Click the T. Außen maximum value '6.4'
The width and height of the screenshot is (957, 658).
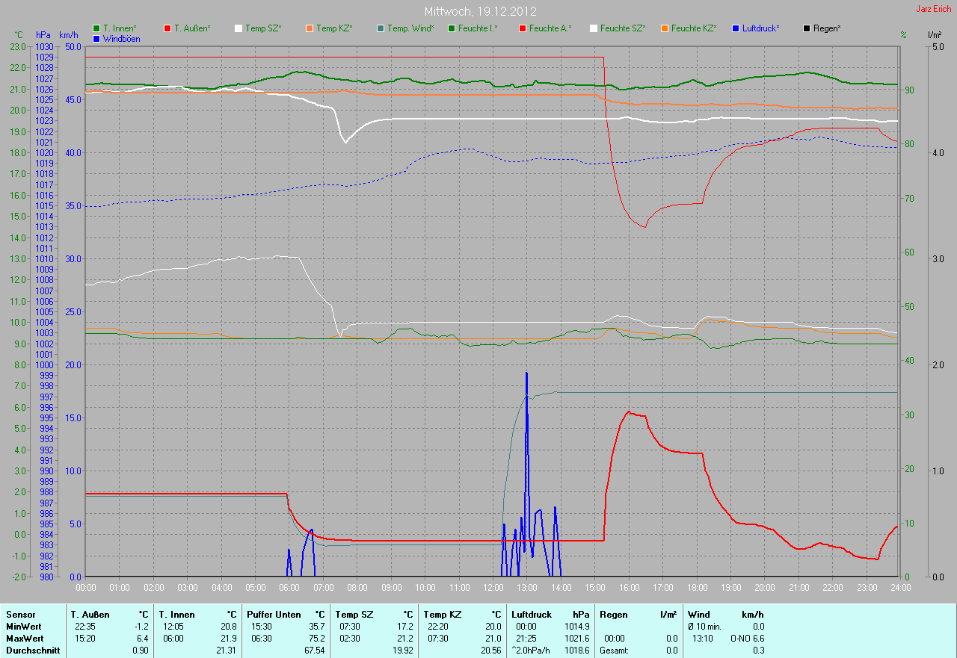coord(142,639)
